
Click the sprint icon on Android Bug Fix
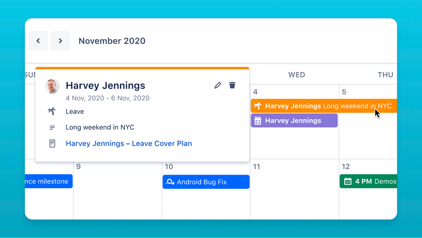(170, 182)
